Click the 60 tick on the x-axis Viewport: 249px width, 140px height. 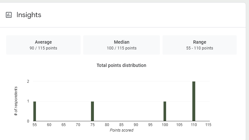(x=49, y=124)
